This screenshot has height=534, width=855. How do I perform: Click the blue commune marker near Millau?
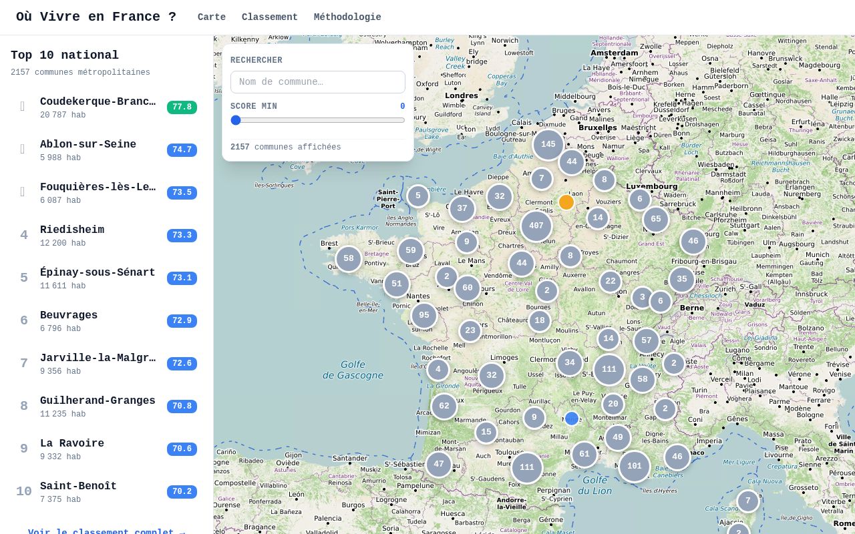(x=572, y=419)
